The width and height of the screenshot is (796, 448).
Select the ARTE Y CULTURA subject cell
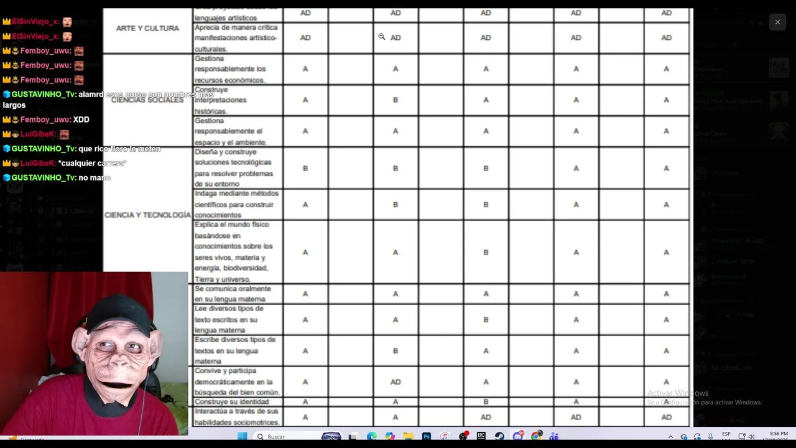147,29
